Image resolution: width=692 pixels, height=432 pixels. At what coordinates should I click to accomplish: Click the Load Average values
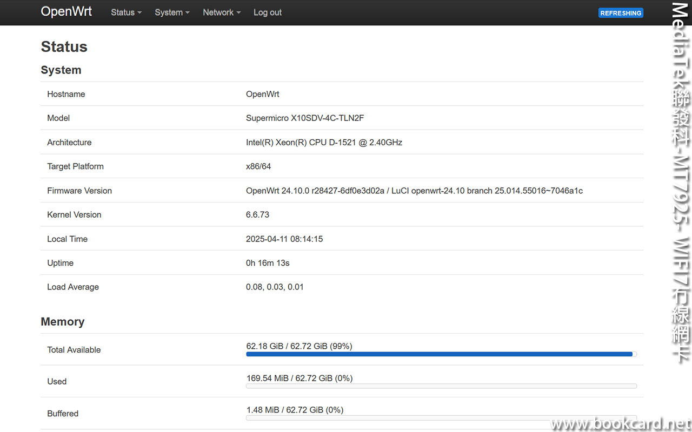(x=274, y=287)
